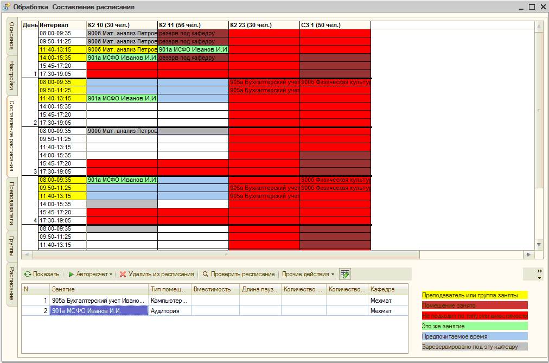Click the К2 11 (56 чел.) column header
This screenshot has width=549, height=363.
click(x=193, y=25)
